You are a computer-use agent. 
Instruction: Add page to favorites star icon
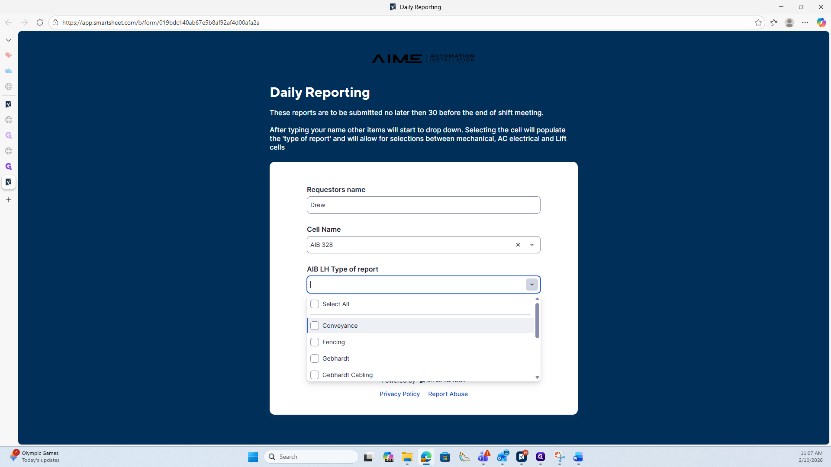[x=758, y=22]
